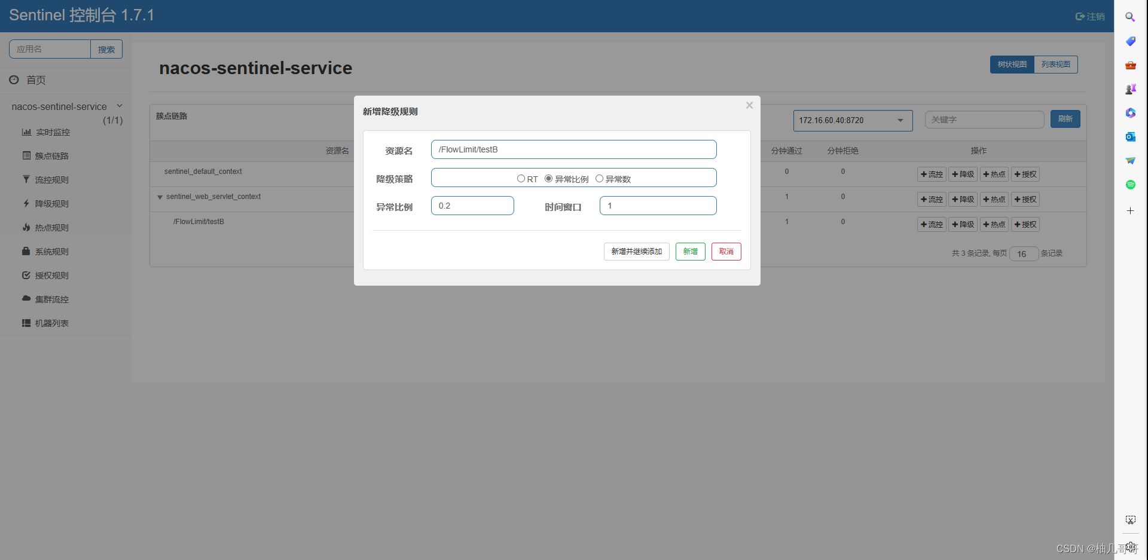Screen dimensions: 1148x560
Task: Click +流控 for sentinel_default_context row
Action: tap(932, 175)
